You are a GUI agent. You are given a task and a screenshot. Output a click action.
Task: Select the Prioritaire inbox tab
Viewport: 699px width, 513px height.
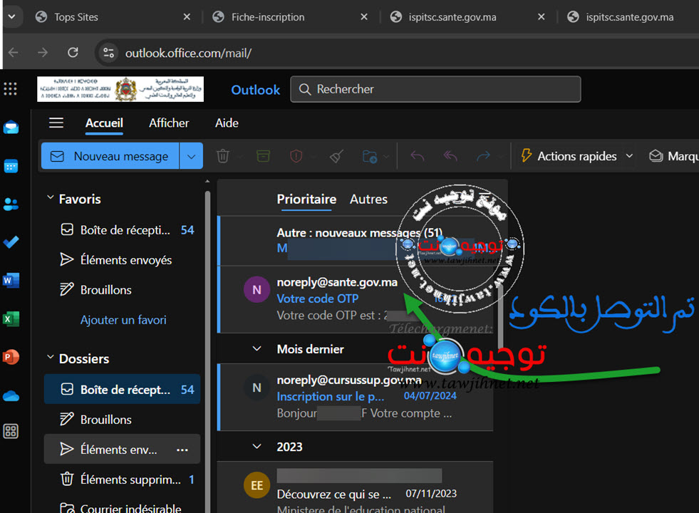pyautogui.click(x=306, y=199)
